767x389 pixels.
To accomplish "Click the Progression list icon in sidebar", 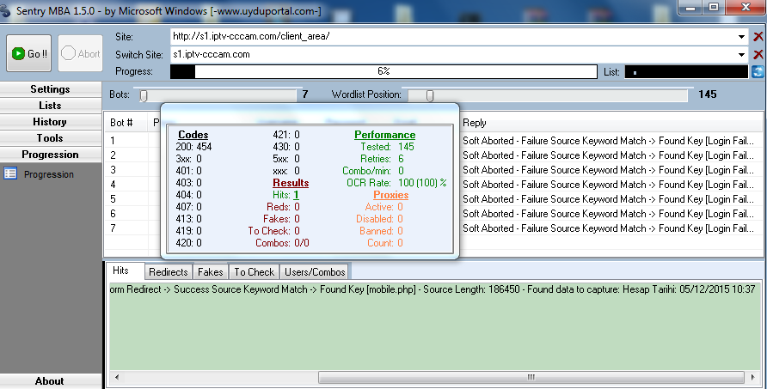I will pos(10,173).
